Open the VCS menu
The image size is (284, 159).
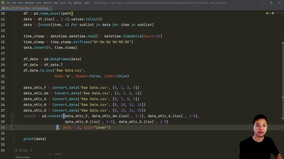click(70, 3)
